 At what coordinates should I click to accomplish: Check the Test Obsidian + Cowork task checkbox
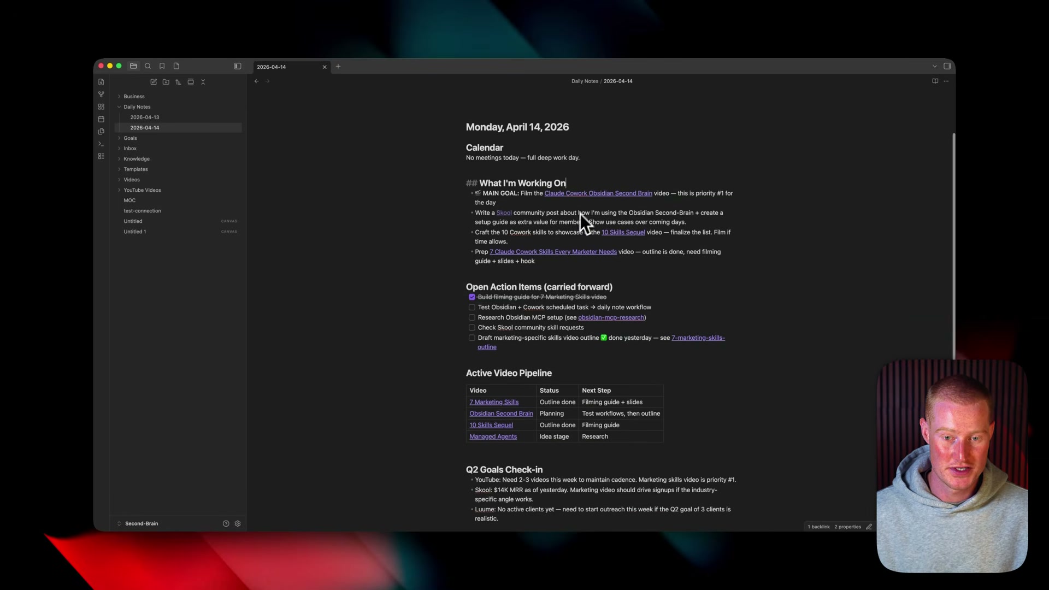[472, 307]
